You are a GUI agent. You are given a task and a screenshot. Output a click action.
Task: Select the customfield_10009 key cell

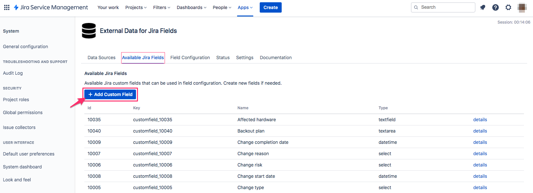pyautogui.click(x=152, y=142)
